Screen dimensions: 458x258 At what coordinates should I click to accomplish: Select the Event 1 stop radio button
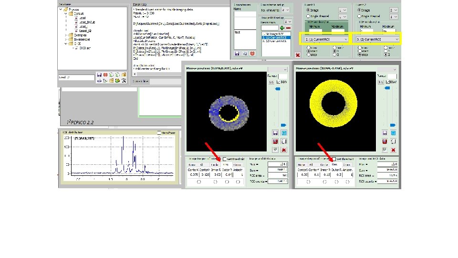(x=309, y=54)
